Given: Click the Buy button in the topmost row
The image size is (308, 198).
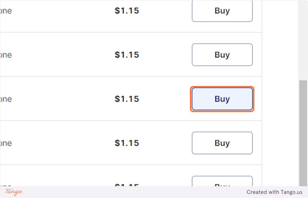Looking at the screenshot, I should coord(222,11).
